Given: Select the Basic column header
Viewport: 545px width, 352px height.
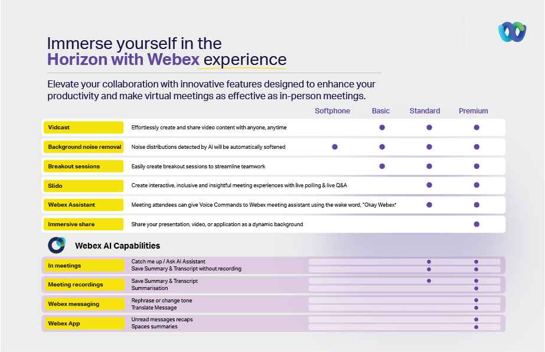Looking at the screenshot, I should (x=381, y=111).
